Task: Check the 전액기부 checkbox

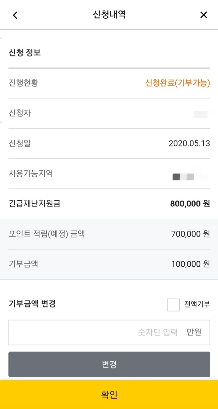Action: click(x=173, y=305)
